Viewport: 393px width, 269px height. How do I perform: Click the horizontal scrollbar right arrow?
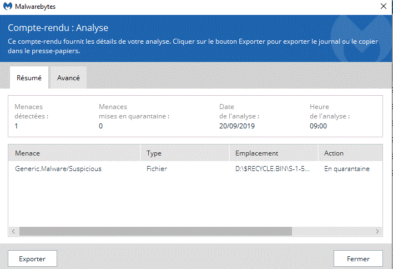377,231
